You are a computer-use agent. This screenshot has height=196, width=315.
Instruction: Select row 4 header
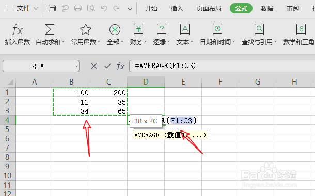8,120
